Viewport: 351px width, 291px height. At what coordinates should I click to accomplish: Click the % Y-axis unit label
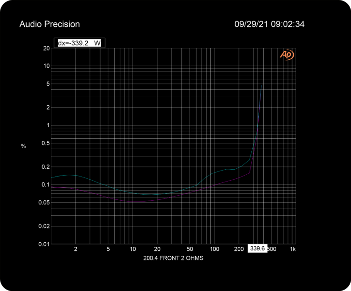23,146
